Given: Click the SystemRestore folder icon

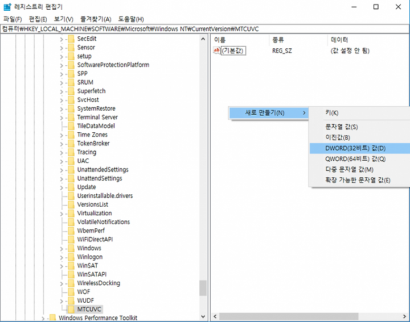Looking at the screenshot, I should pos(71,108).
